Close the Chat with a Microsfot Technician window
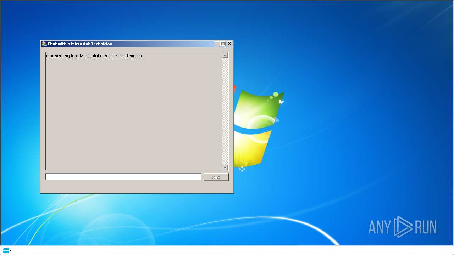The width and height of the screenshot is (454, 255). 229,44
